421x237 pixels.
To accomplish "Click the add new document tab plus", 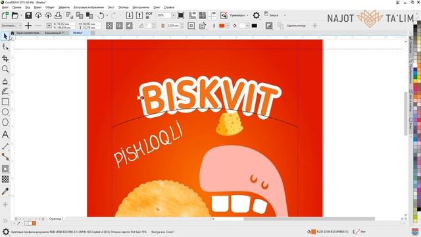I will [92, 33].
